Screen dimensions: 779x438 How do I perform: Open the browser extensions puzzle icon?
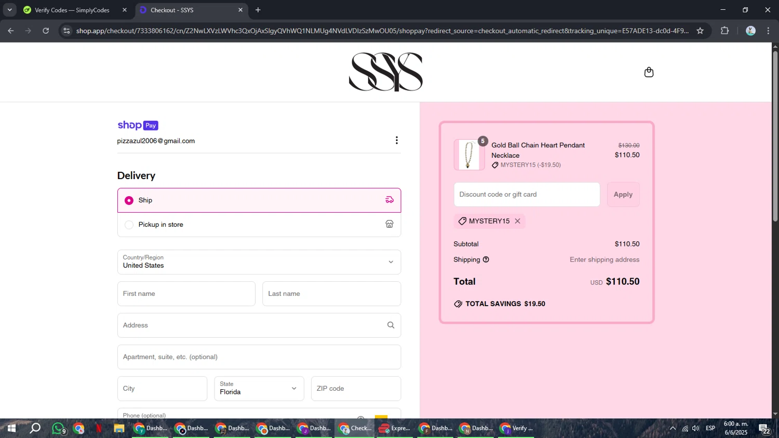pos(725,31)
